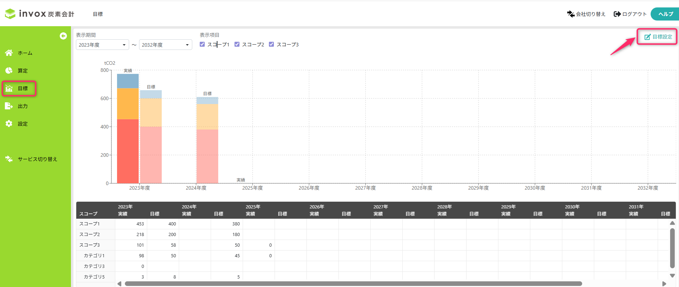Screen dimensions: 679x287
Task: Click the horizontal table scrollbar thumb
Action: point(353,283)
